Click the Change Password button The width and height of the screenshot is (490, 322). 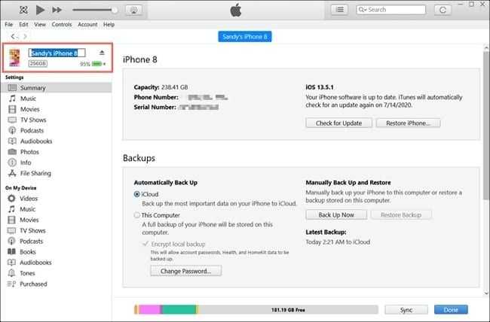coord(186,271)
